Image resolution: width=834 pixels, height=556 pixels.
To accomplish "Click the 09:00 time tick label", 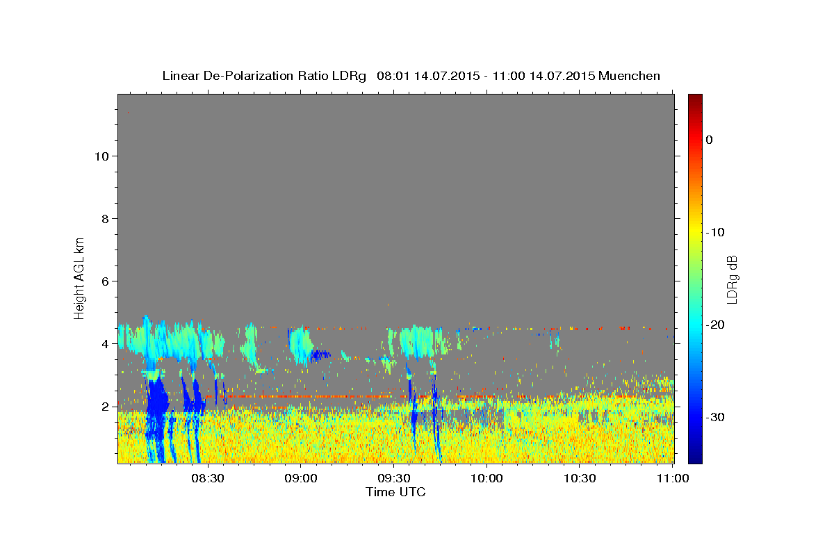I will [x=301, y=478].
